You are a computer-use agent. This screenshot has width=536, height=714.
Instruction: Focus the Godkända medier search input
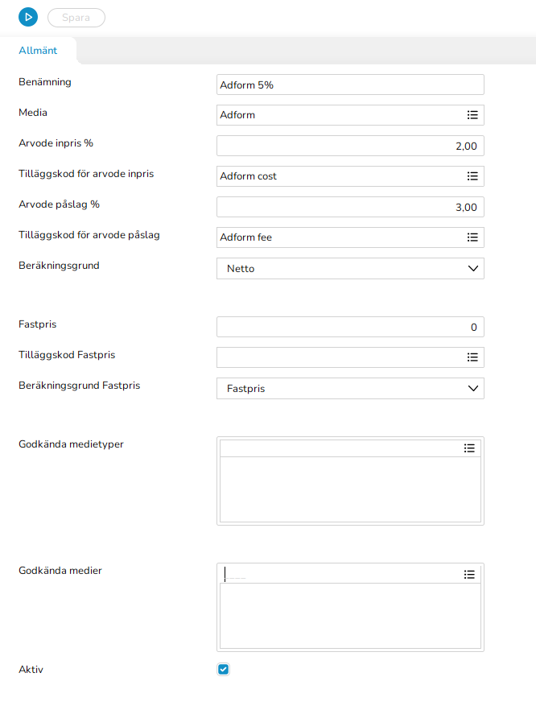point(338,574)
